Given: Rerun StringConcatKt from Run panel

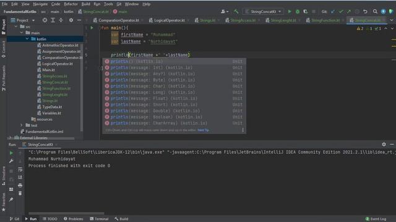Looking at the screenshot, I should pyautogui.click(x=11, y=153).
